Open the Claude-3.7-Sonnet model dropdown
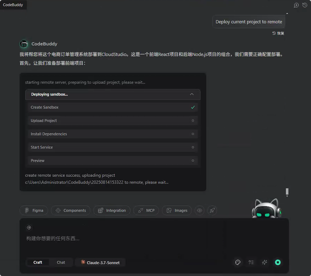The height and width of the screenshot is (276, 311). pyautogui.click(x=100, y=262)
